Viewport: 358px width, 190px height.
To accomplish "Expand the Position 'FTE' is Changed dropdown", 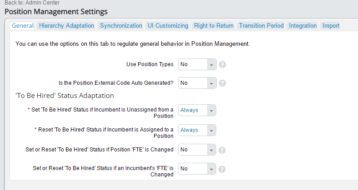I will pos(197,150).
